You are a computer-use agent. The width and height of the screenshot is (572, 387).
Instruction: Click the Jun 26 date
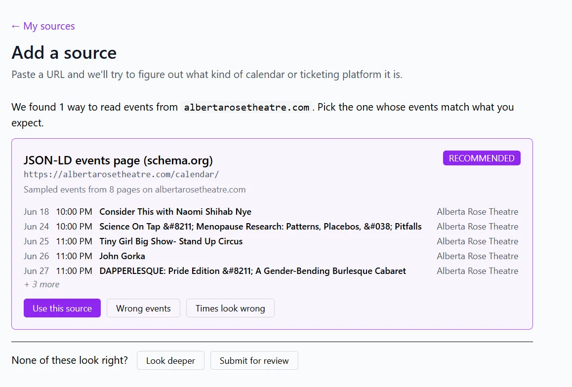36,256
